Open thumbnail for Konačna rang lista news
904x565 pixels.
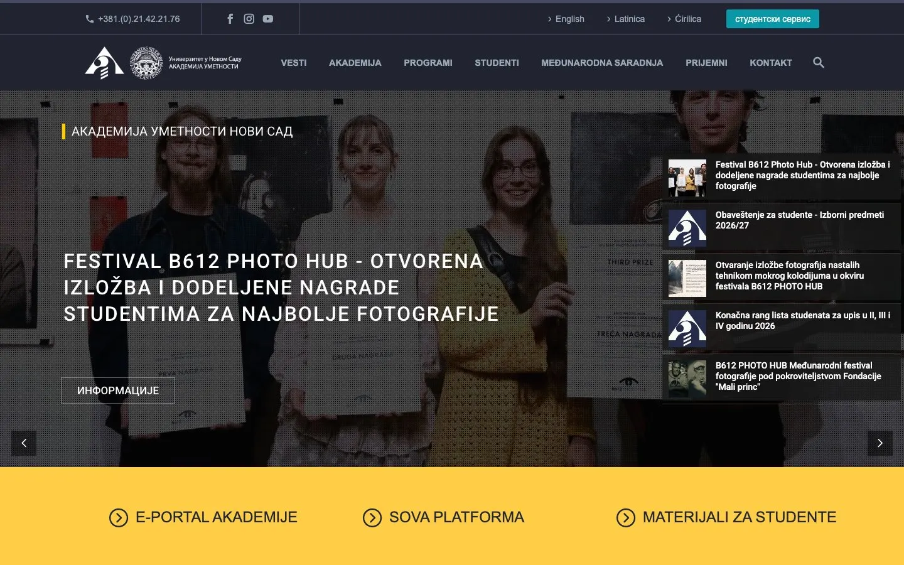point(687,329)
